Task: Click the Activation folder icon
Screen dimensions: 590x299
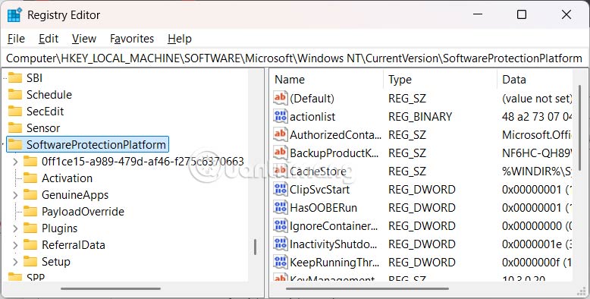Action: point(30,178)
